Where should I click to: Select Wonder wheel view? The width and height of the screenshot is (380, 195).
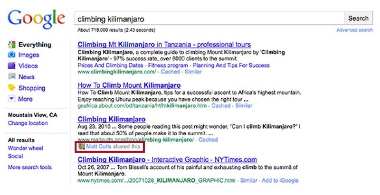pos(25,148)
